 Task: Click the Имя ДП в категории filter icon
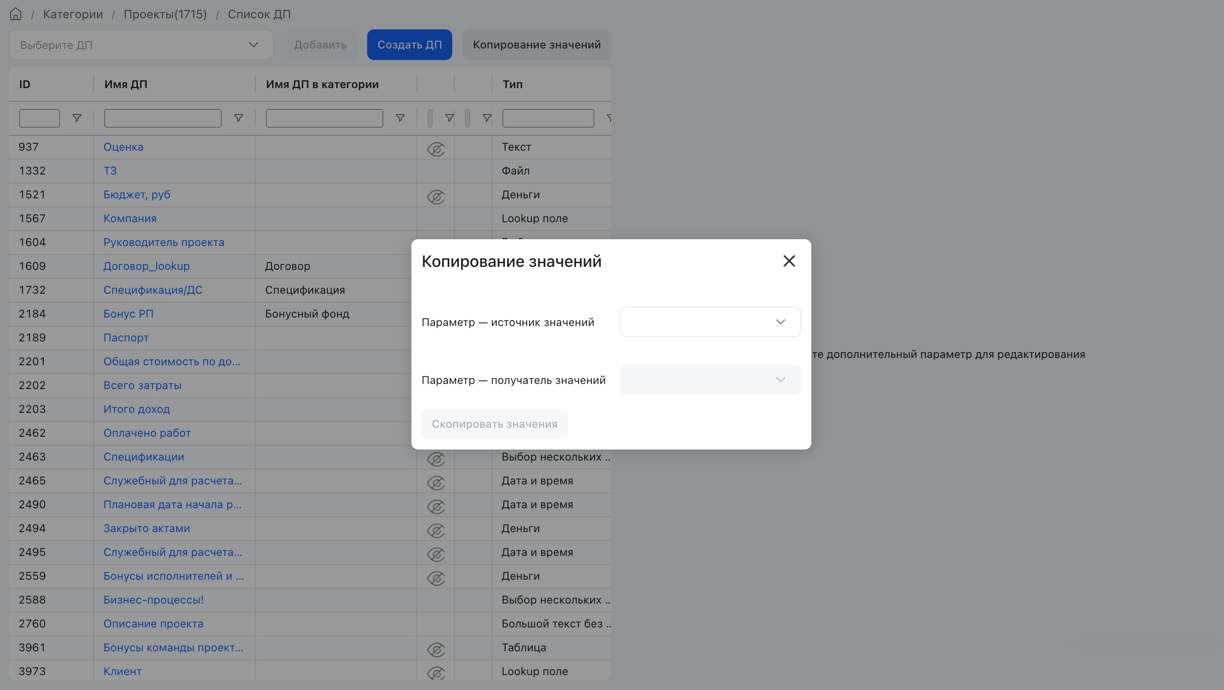[x=400, y=117]
